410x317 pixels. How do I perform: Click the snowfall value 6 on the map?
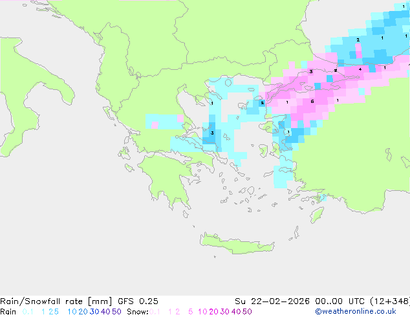312,101
